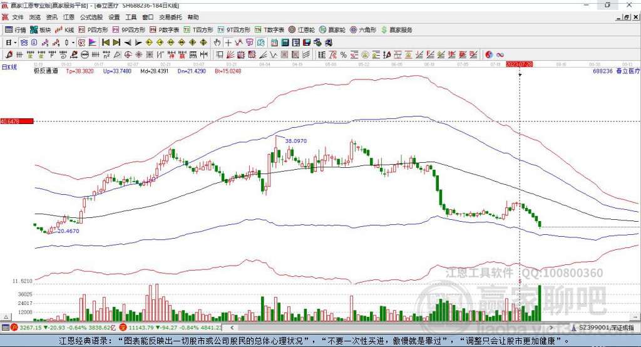Click the Shanghai index 沪 icon
The height and width of the screenshot is (347, 641).
[14, 328]
